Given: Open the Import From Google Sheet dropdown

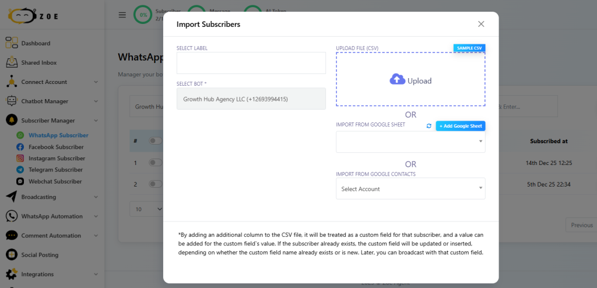Looking at the screenshot, I should 410,142.
